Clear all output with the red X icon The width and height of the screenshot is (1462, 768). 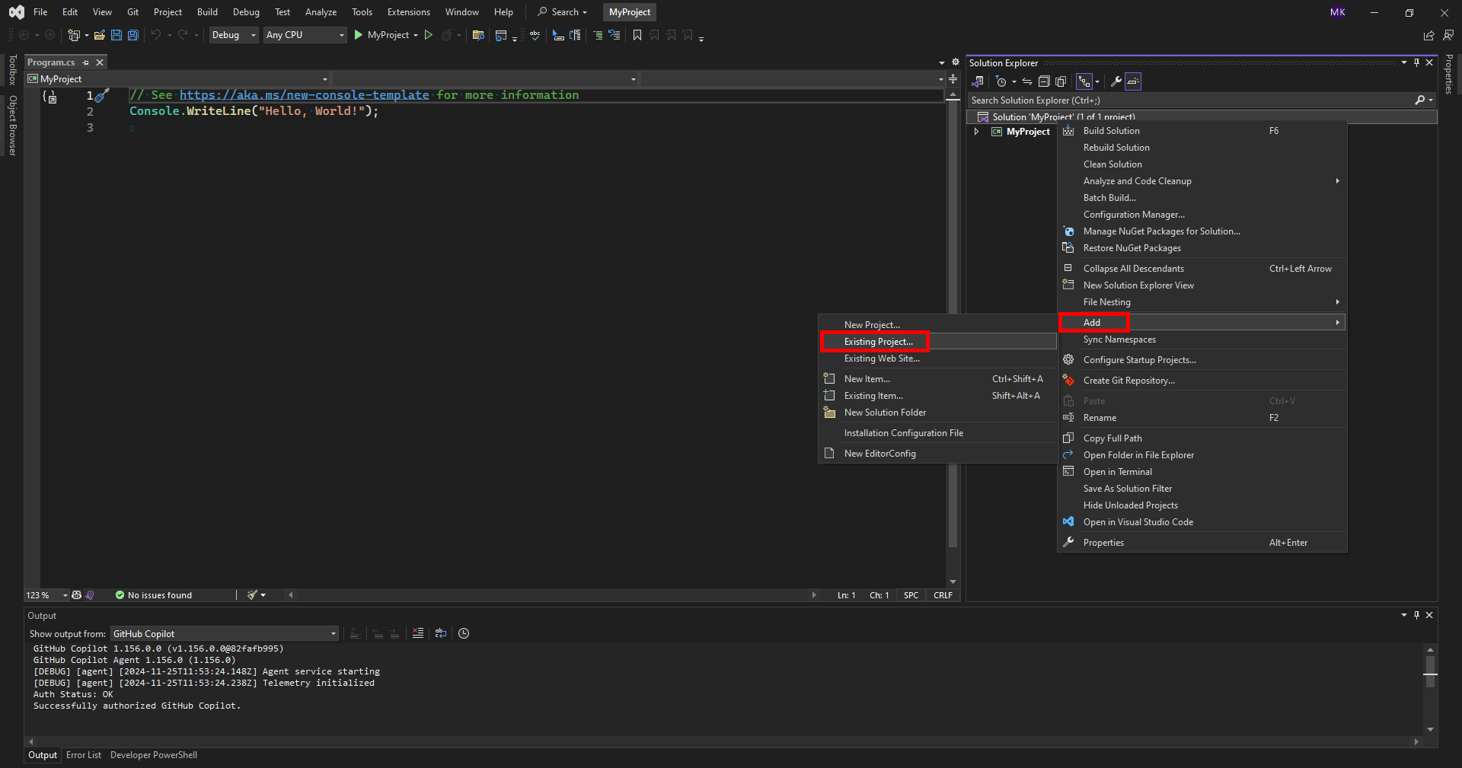click(417, 633)
